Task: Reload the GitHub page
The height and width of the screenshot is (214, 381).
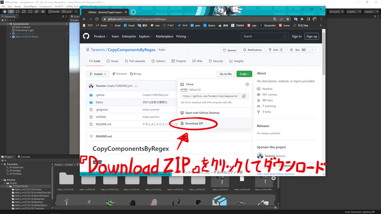Action: click(97, 19)
